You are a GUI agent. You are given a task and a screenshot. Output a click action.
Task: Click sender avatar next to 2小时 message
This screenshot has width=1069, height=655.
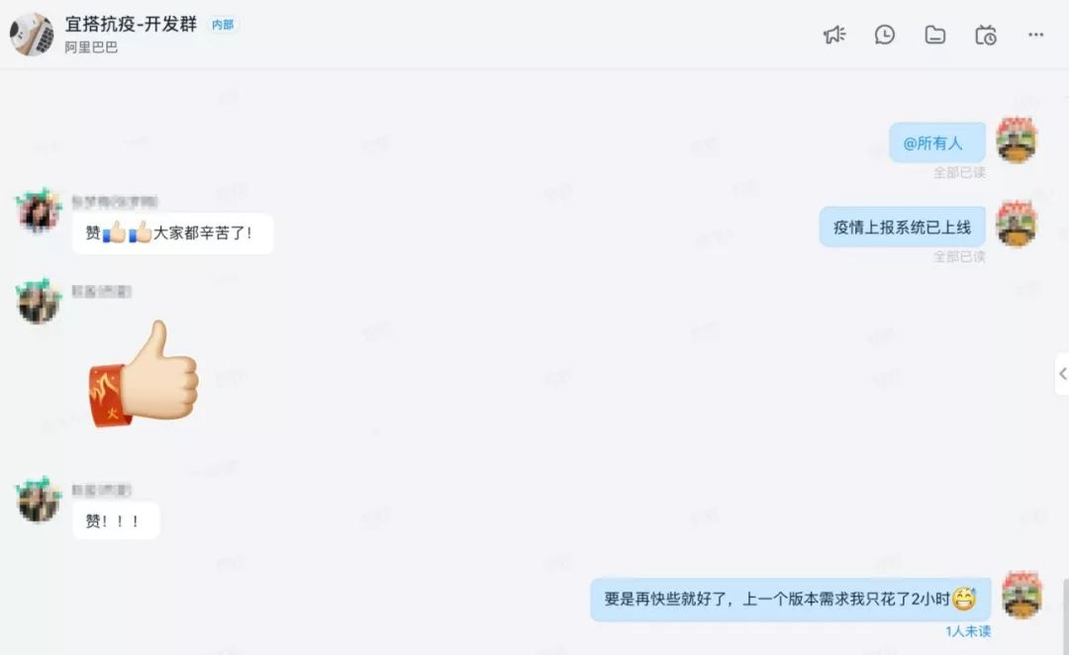[1021, 595]
